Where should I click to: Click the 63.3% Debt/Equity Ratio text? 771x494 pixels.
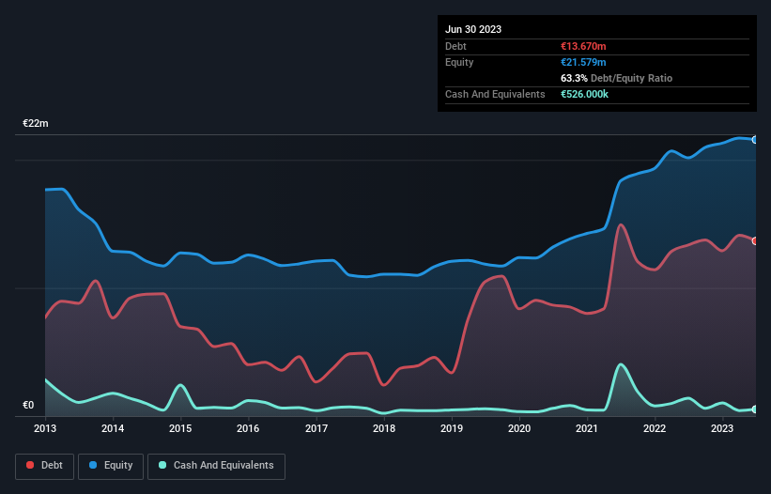pyautogui.click(x=616, y=78)
